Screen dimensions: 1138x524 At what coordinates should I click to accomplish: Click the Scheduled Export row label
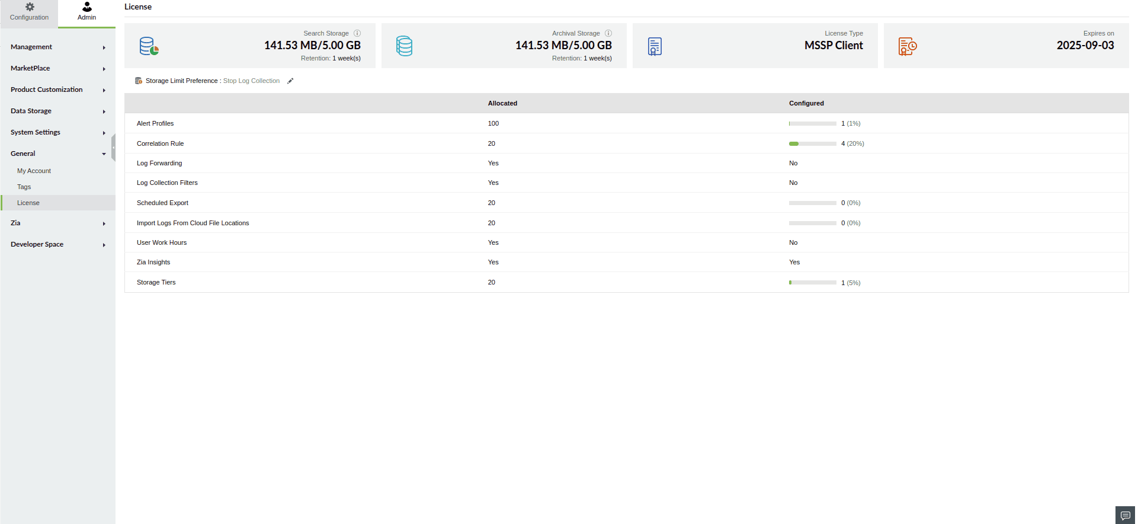click(x=162, y=203)
